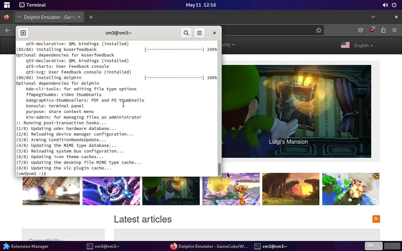Viewport: 402px width, 251px height.
Task: Expand the Community menu dropdown arrow
Action: point(233,45)
